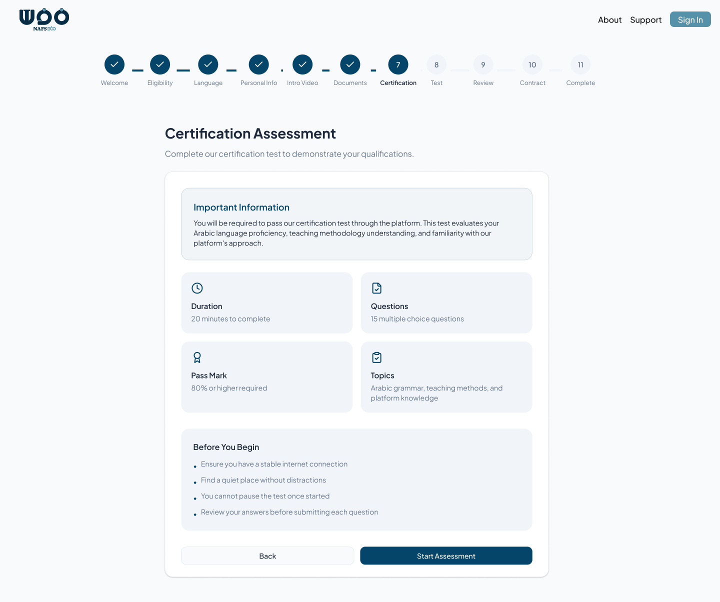Click step 10 labeled Contract

(x=532, y=64)
